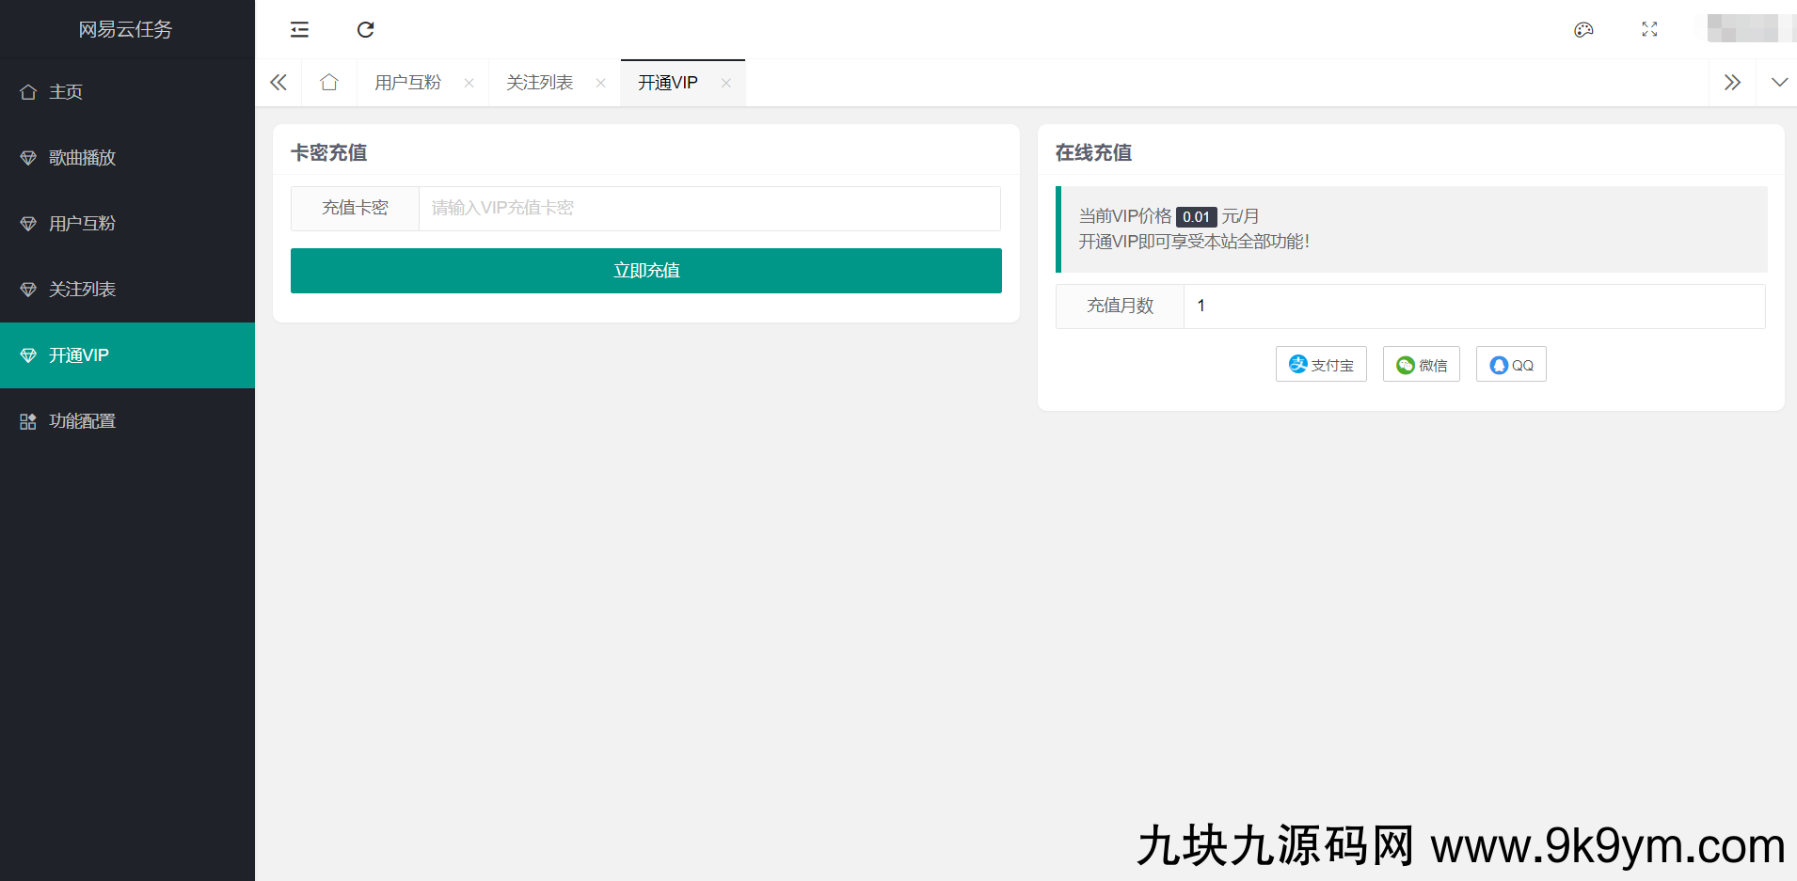Switch to the 用户互粉 tab
The image size is (1797, 881).
pyautogui.click(x=407, y=83)
